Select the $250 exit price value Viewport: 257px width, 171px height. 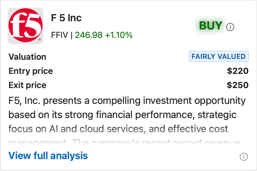tap(238, 85)
